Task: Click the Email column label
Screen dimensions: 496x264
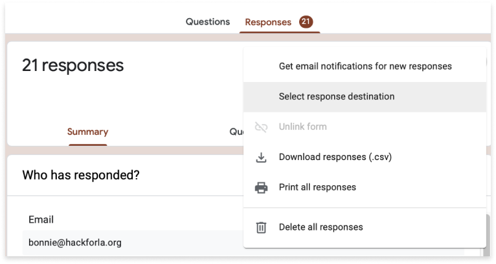Action: coord(41,219)
